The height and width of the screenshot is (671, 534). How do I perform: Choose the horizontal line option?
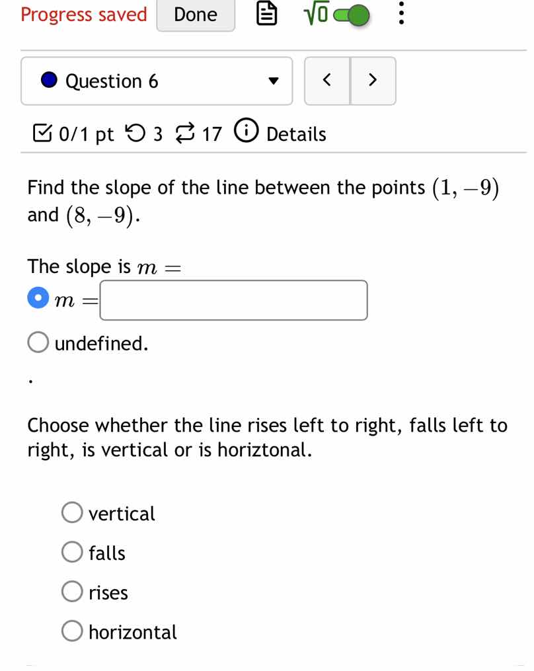[x=71, y=630]
